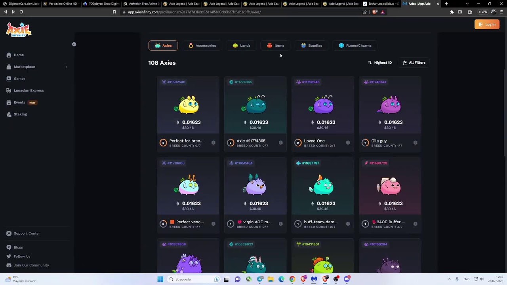The width and height of the screenshot is (507, 285).
Task: Select the Axie #11774365 toggle
Action: 281,142
